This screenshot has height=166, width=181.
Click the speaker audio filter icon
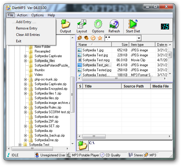(x=86, y=38)
